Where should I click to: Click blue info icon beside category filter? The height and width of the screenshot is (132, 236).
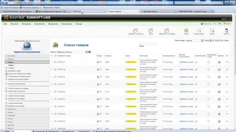pos(89,52)
